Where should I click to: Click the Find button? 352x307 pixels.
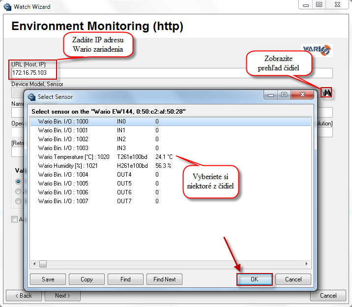pos(125,279)
